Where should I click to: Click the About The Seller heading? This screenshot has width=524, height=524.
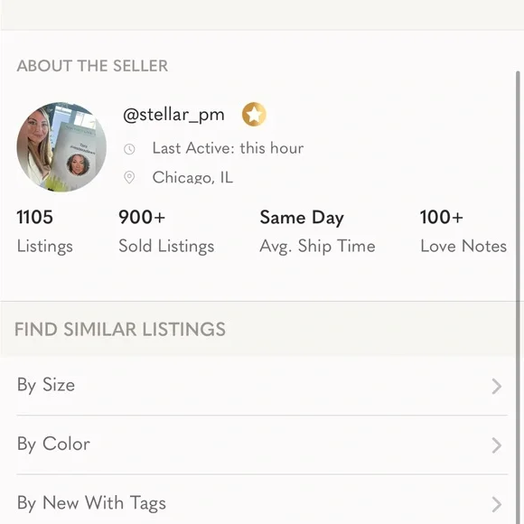point(92,65)
